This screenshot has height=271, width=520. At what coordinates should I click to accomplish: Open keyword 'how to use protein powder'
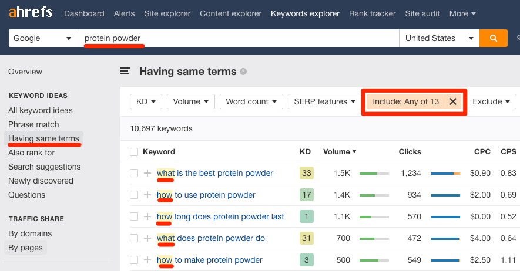(x=206, y=195)
